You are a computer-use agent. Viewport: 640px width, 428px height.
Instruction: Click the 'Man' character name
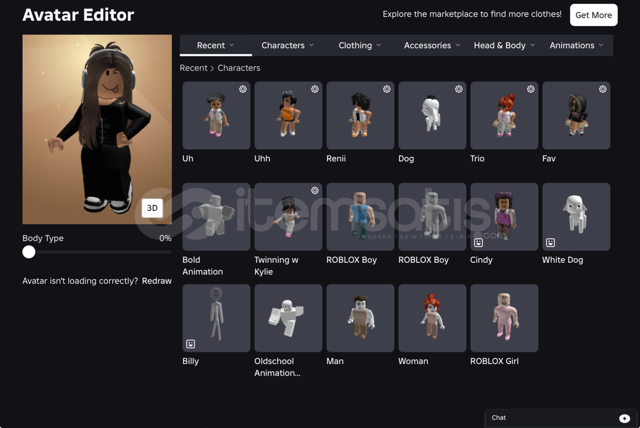(x=335, y=361)
